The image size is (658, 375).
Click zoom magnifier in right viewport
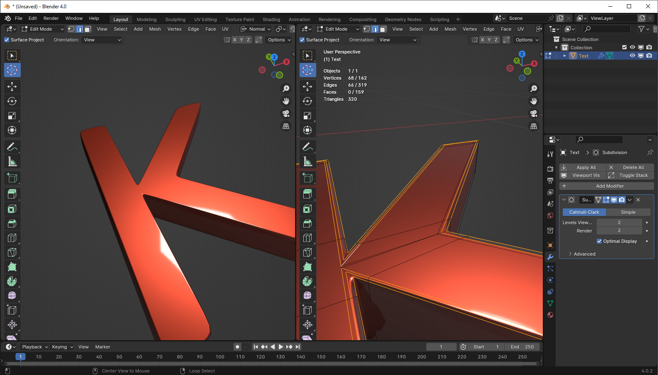534,88
